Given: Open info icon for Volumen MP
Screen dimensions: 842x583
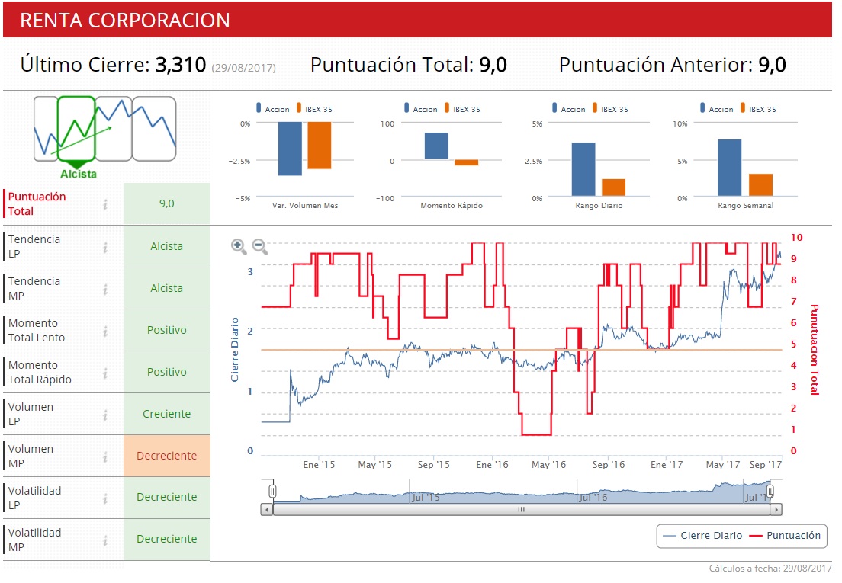Looking at the screenshot, I should coord(106,456).
